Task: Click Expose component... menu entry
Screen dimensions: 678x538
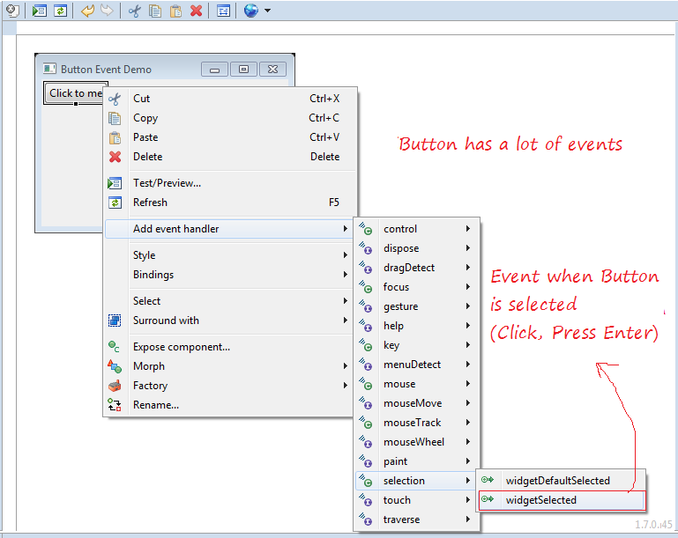Action: pos(228,347)
